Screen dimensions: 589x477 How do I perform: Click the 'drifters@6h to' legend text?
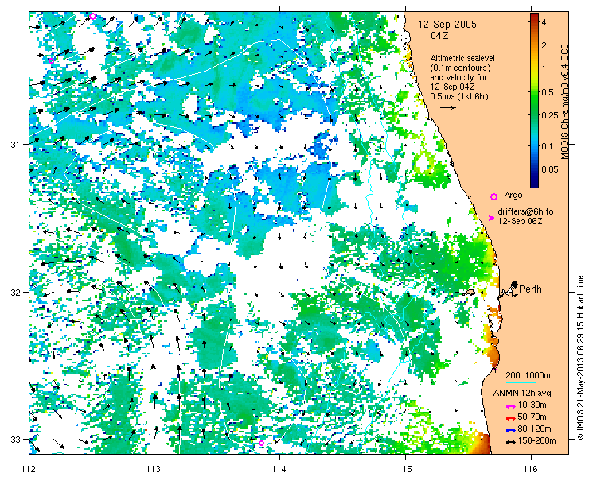[x=525, y=212]
